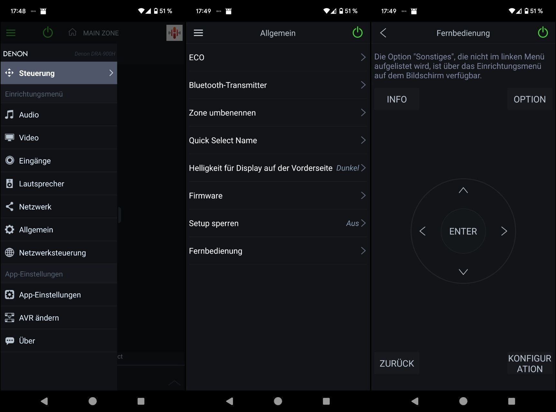The width and height of the screenshot is (556, 412).
Task: Tap Android back button under the left panel
Action: coord(44,401)
